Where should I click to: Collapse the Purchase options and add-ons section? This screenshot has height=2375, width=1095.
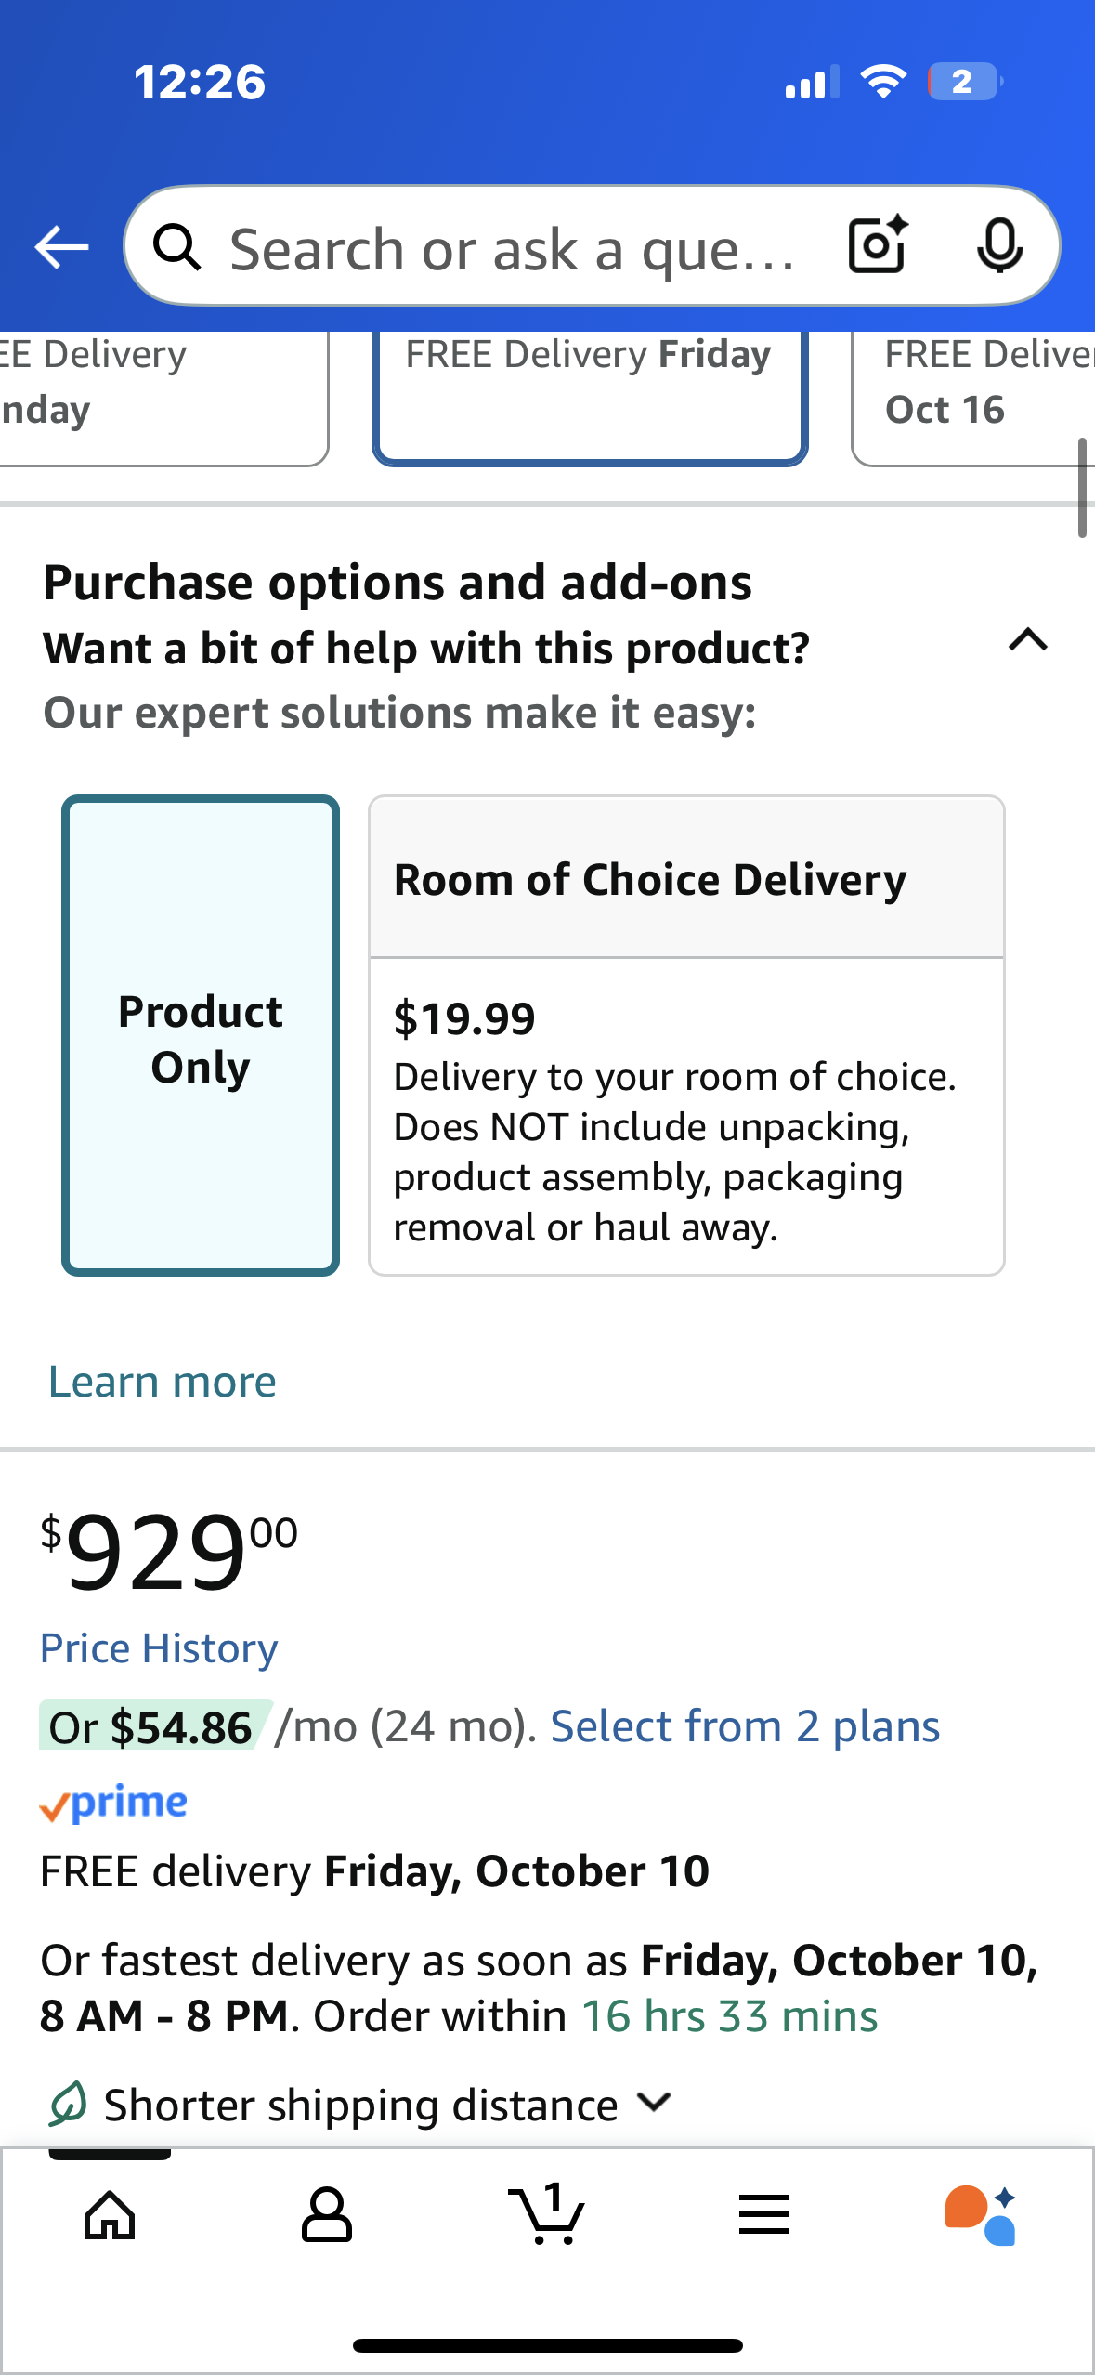click(1028, 641)
